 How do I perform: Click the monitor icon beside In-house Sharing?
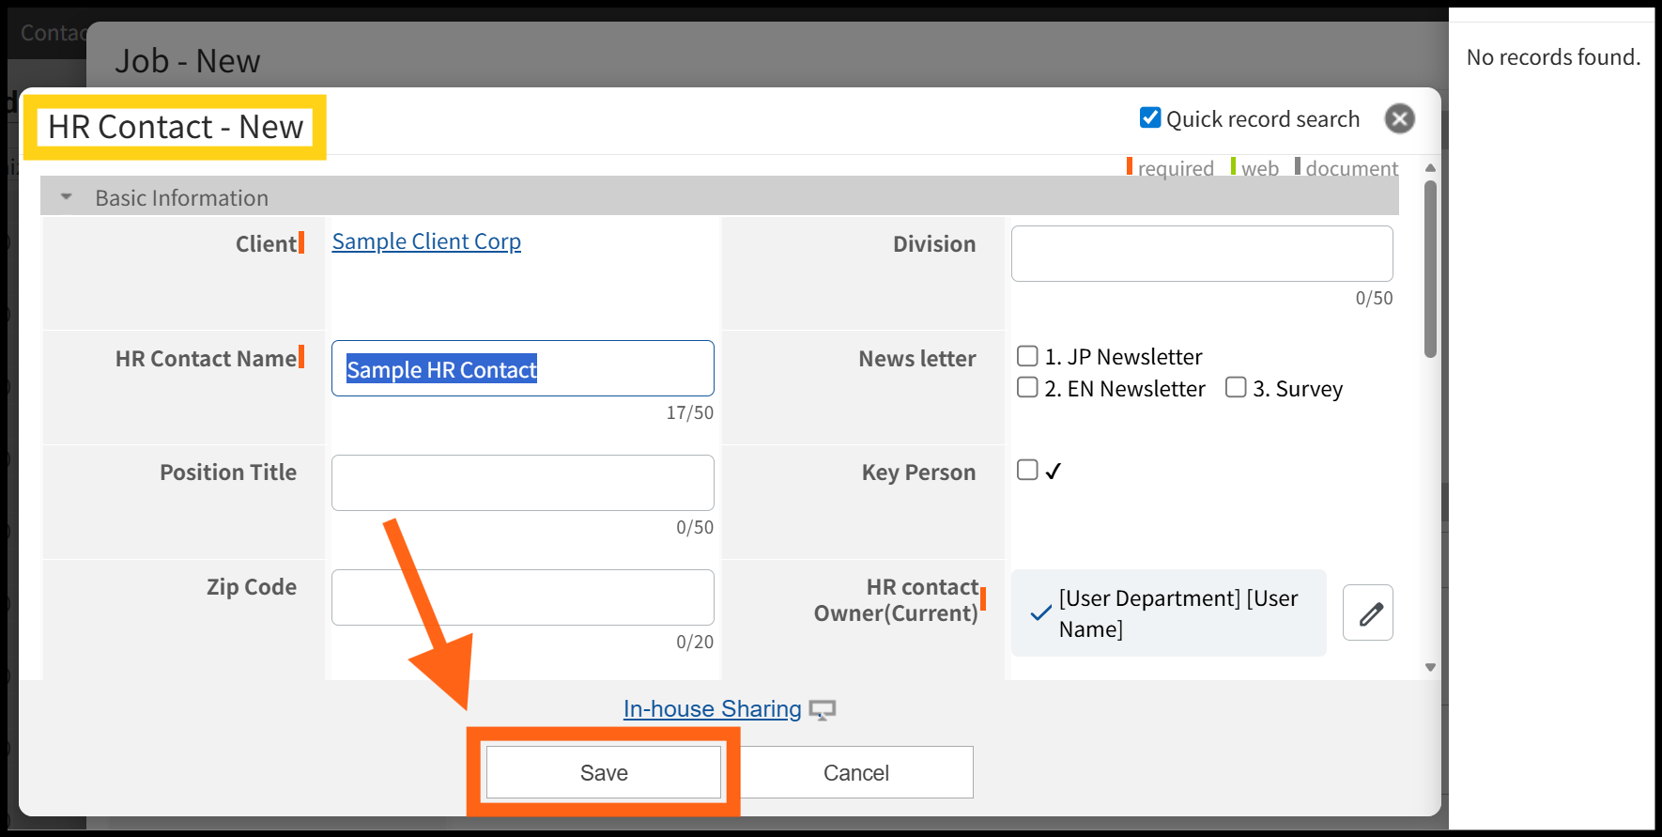[823, 710]
